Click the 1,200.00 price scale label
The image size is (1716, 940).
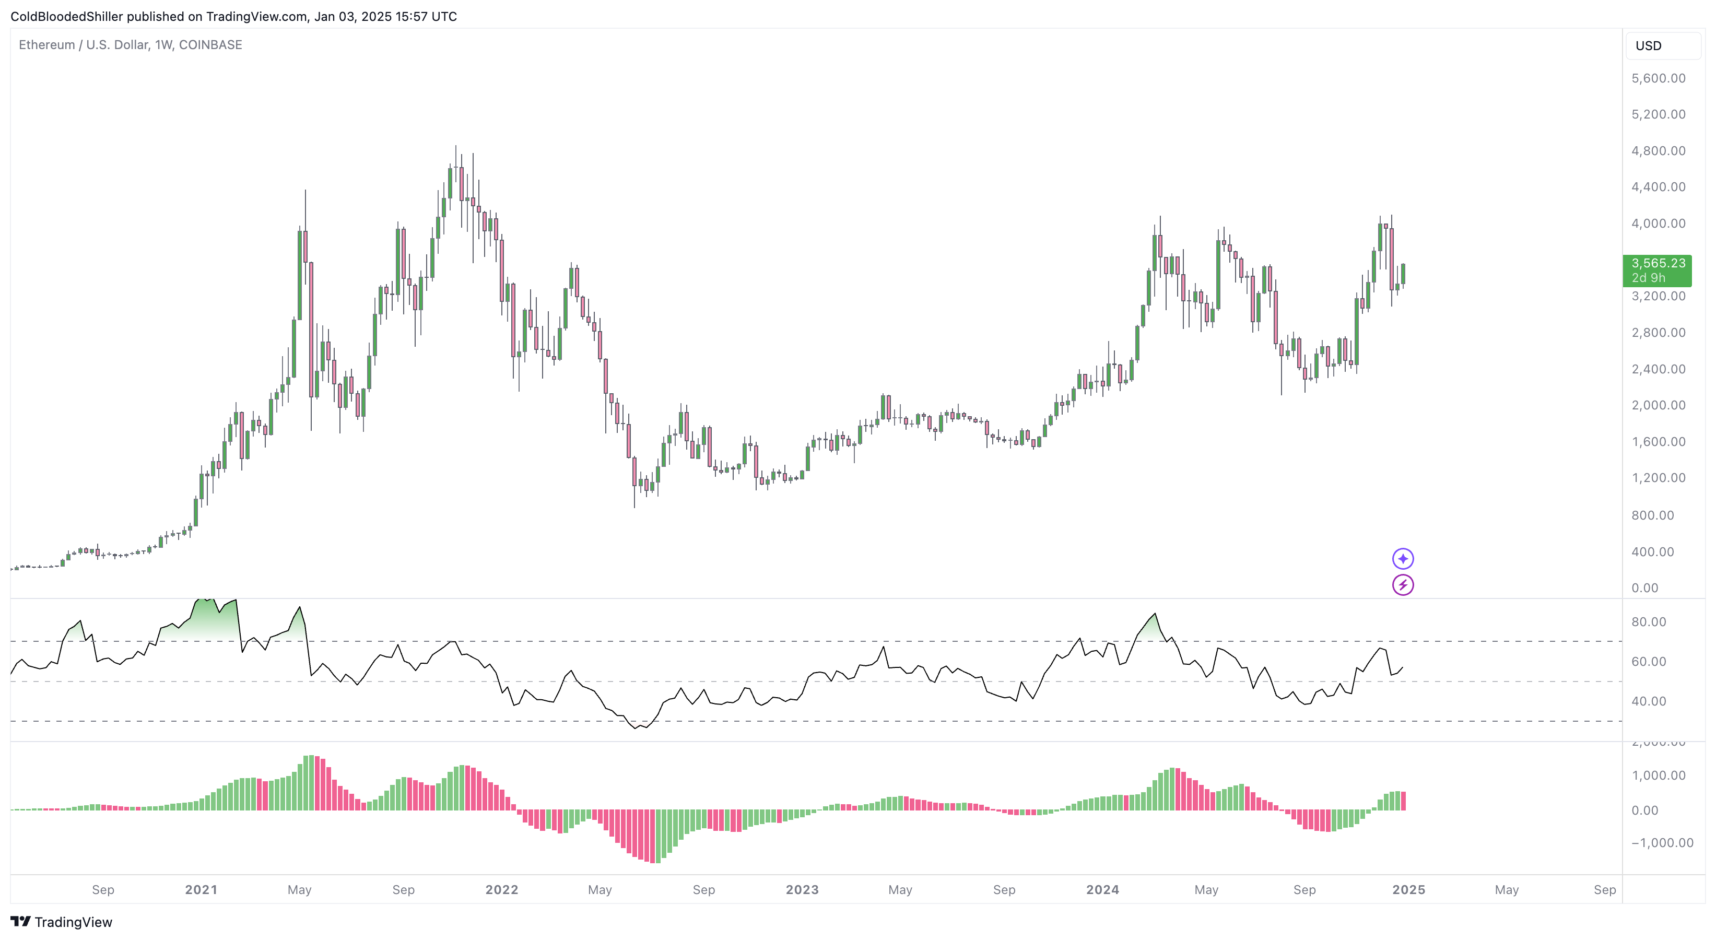(1659, 478)
